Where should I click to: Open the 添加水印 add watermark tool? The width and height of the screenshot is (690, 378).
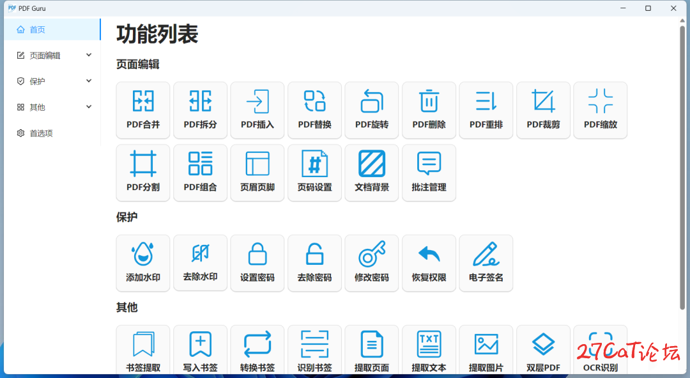pyautogui.click(x=143, y=263)
